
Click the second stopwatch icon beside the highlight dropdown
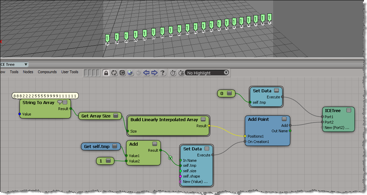click(181, 73)
